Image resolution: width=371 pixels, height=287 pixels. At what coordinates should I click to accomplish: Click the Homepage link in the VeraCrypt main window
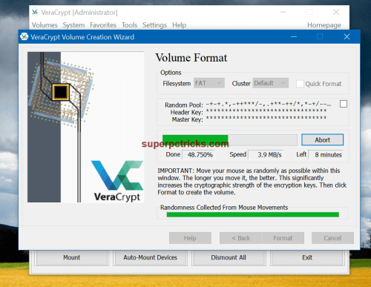(x=324, y=25)
